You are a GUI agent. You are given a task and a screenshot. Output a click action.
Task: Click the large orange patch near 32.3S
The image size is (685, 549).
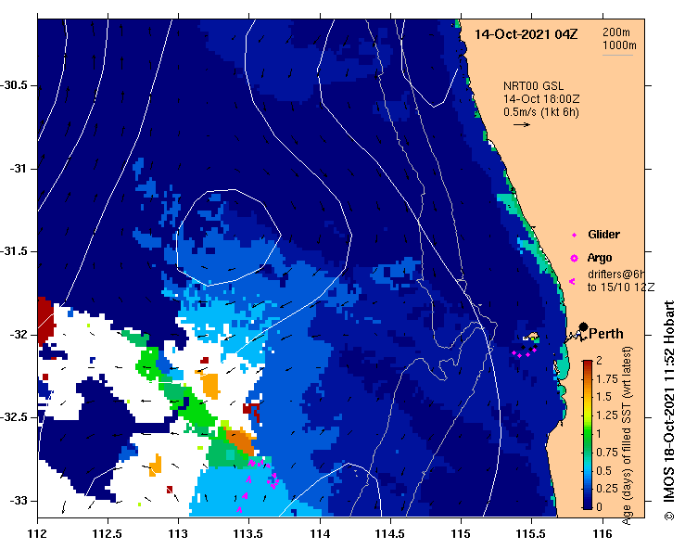point(210,385)
